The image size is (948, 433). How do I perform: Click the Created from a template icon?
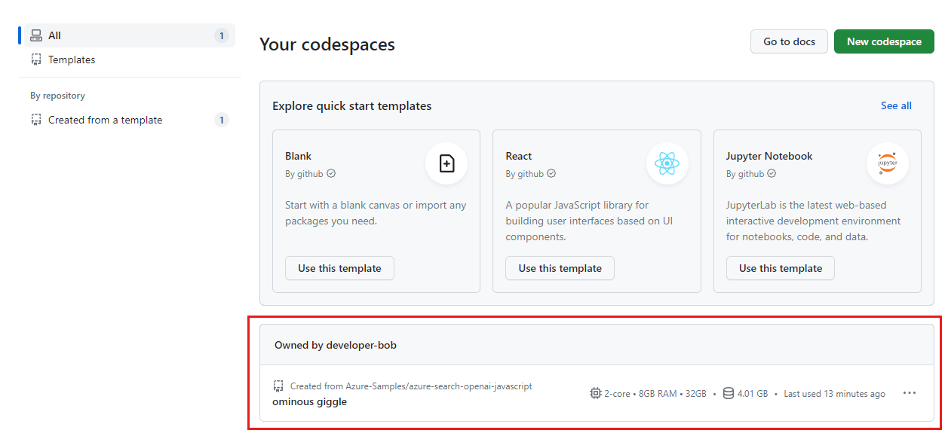[x=36, y=120]
